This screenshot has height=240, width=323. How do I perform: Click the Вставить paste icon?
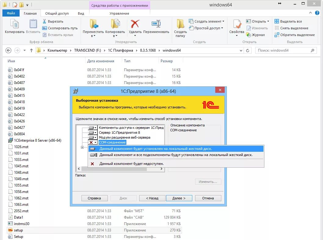tap(33, 24)
